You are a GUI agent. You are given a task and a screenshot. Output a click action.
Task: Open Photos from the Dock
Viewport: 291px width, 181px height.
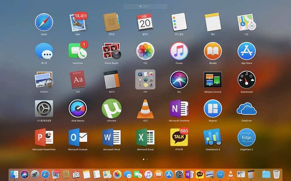pyautogui.click(x=117, y=174)
